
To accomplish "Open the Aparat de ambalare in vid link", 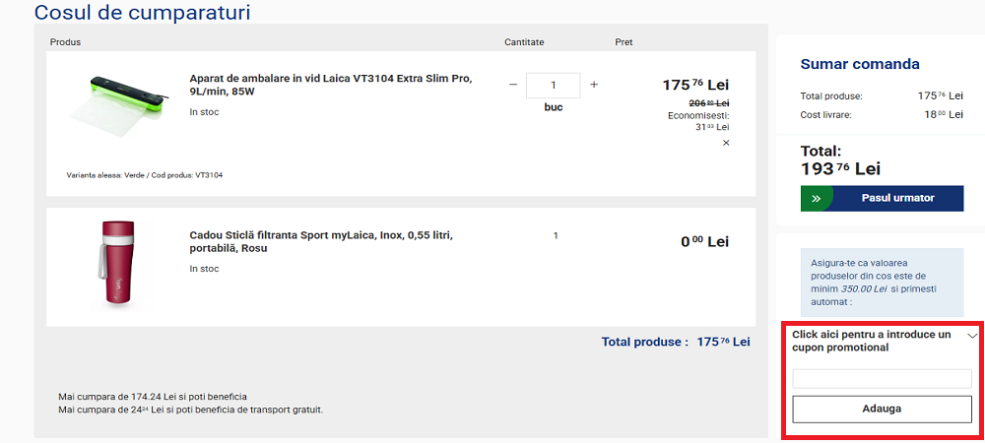I will (x=331, y=85).
